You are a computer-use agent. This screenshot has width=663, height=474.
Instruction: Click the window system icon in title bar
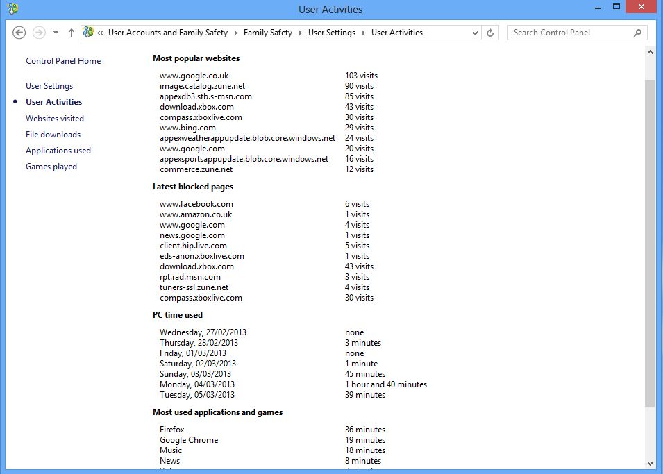(12, 8)
